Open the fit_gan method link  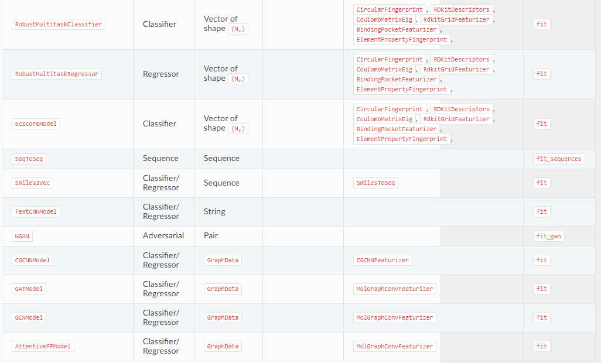[x=548, y=236]
